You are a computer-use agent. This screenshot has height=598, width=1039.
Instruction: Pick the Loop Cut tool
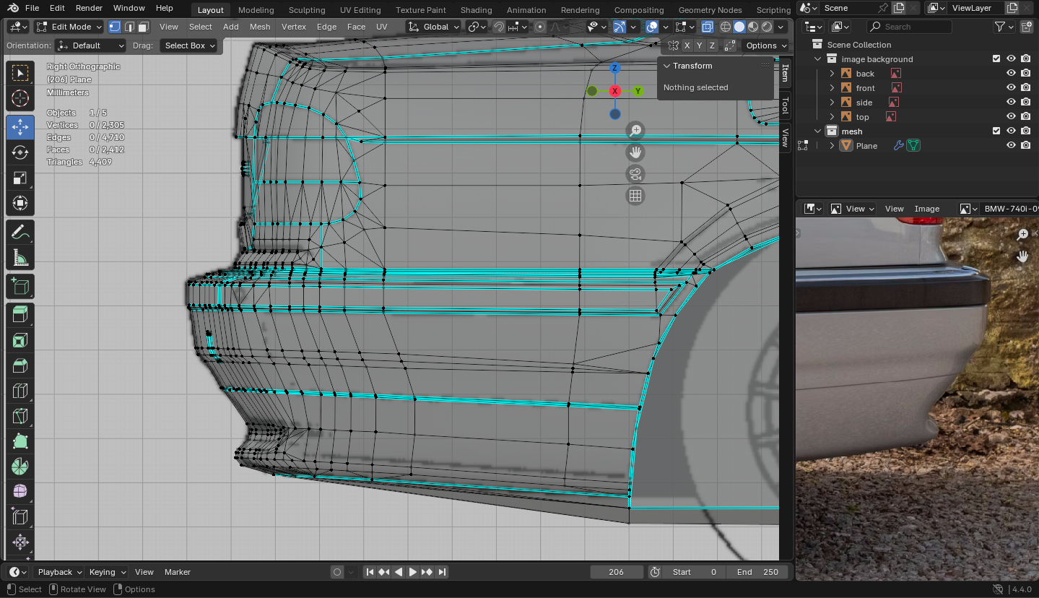(20, 391)
